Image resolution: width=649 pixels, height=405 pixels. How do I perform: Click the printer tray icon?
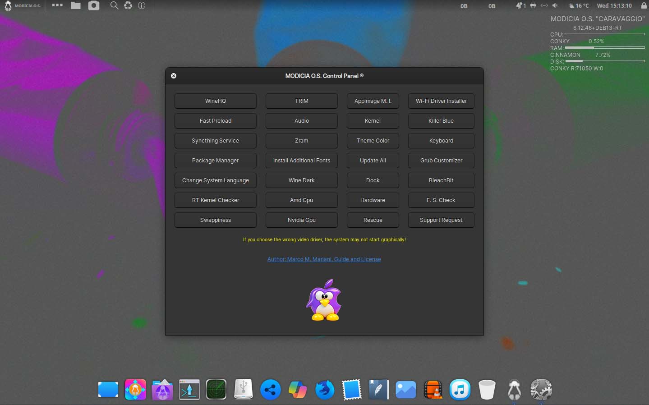point(533,5)
